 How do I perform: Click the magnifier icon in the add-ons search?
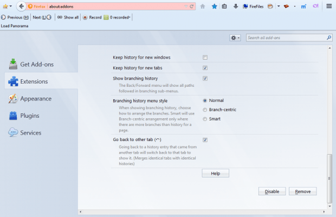(x=329, y=38)
